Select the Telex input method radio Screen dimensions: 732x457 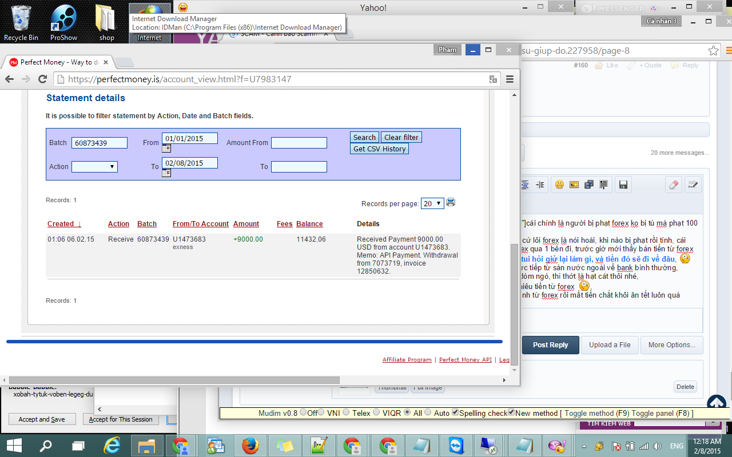(347, 413)
